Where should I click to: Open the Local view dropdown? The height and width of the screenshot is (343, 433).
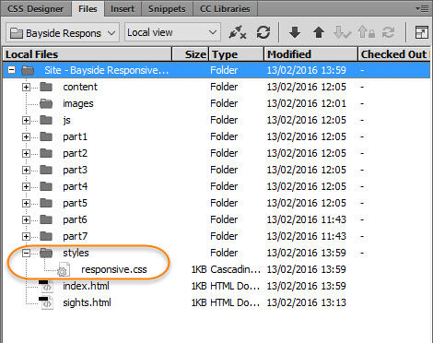(x=172, y=32)
